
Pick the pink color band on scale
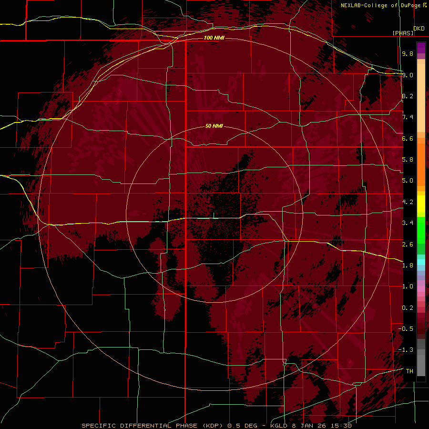pos(421,289)
